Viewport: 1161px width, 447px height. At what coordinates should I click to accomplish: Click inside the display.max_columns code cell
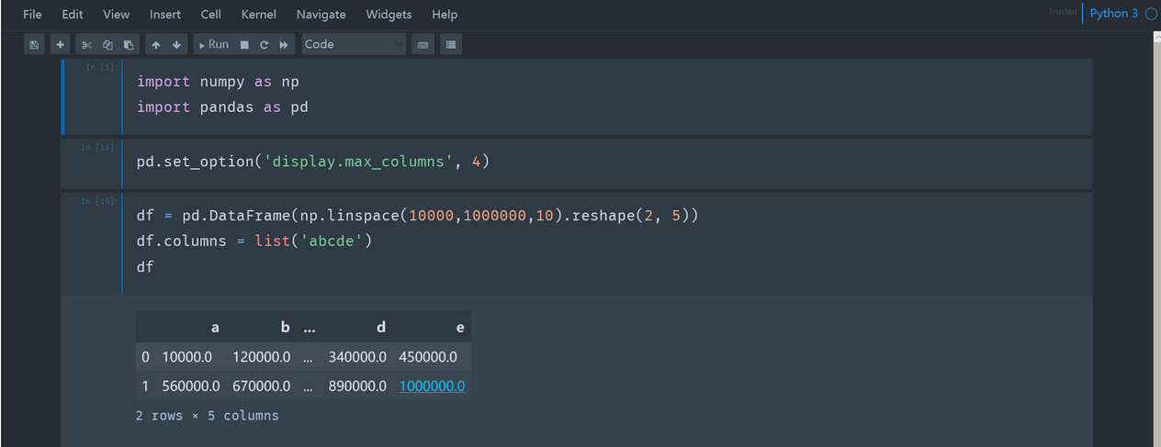551,162
